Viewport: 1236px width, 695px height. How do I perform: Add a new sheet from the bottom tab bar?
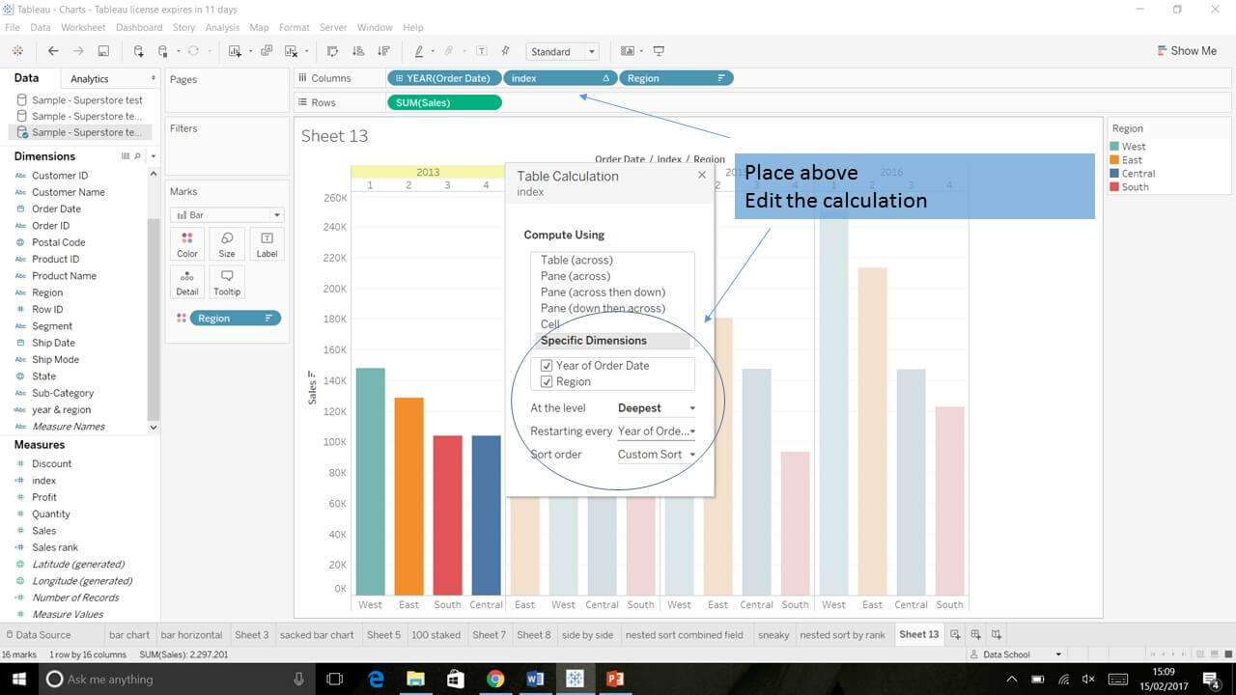(955, 634)
